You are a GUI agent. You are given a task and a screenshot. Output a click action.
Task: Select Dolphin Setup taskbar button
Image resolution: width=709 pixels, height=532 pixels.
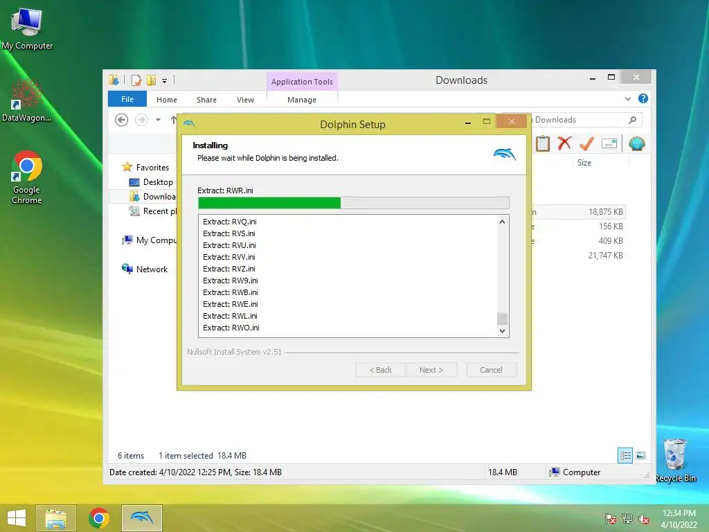141,518
